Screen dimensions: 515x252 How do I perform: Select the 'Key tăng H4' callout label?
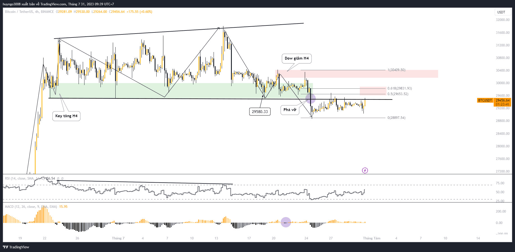[66, 116]
